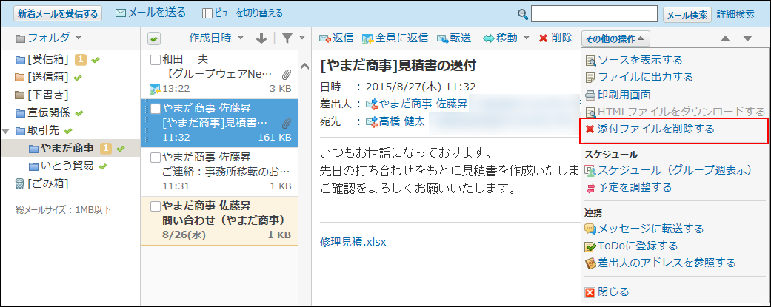Click inside the mail search field
Image resolution: width=771 pixels, height=307 pixels.
[x=595, y=14]
